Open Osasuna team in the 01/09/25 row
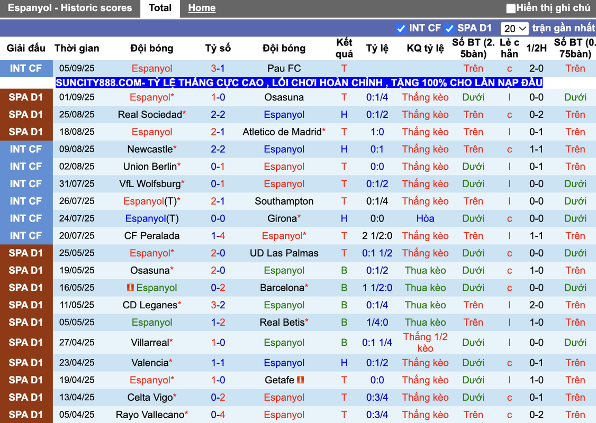The image size is (596, 423). click(x=284, y=97)
